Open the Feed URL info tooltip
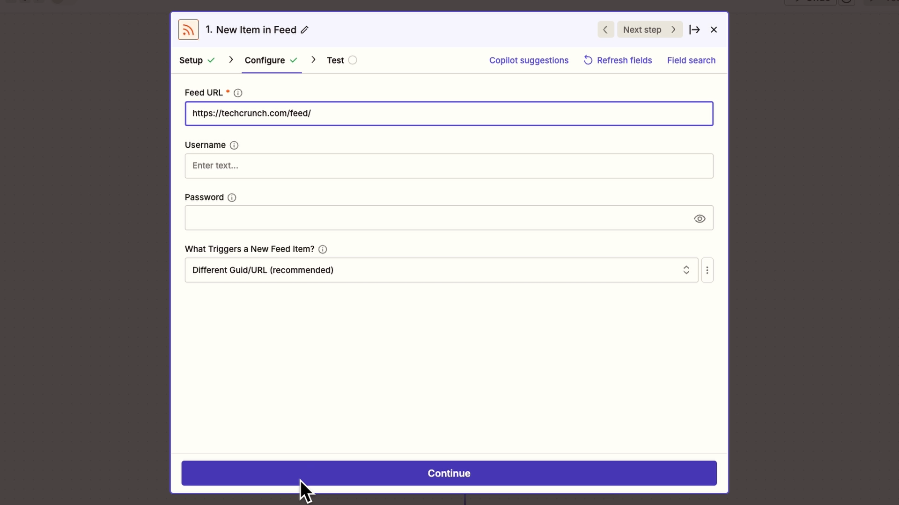The height and width of the screenshot is (505, 899). click(238, 93)
